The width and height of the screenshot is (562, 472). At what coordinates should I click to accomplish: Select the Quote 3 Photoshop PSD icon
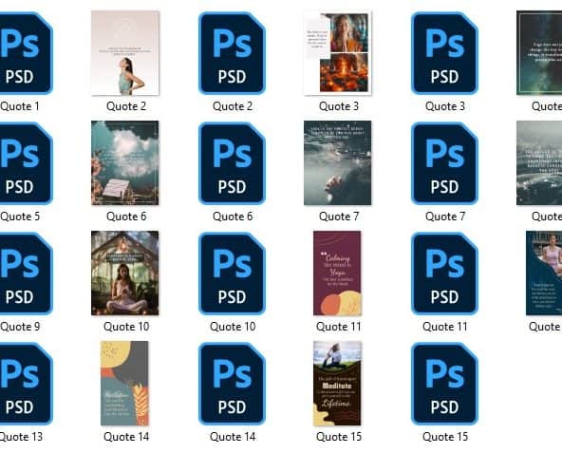tap(444, 53)
